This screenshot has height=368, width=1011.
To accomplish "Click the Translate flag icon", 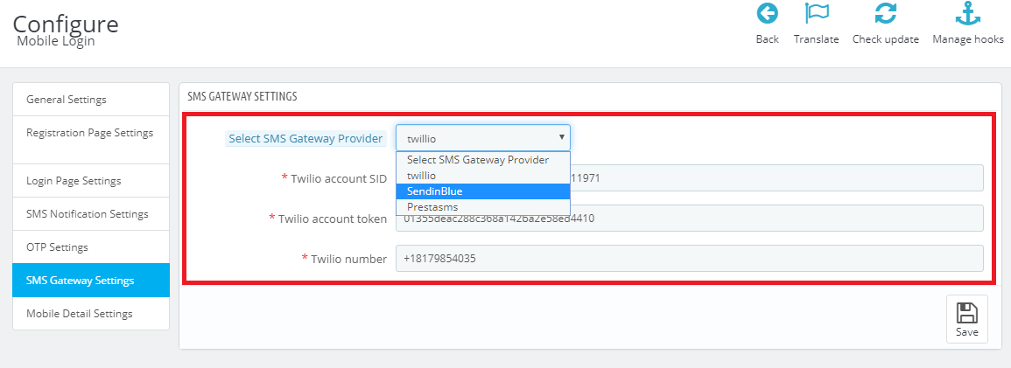I will 817,13.
